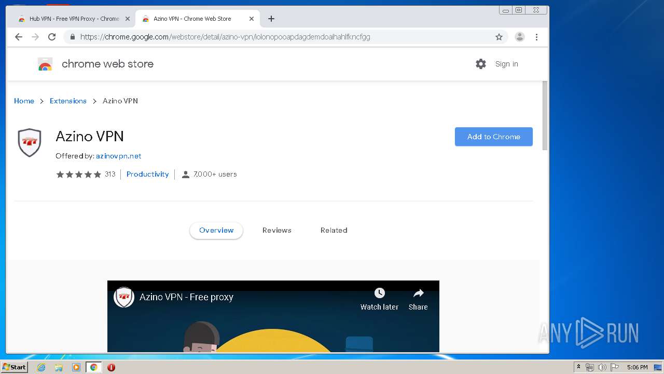The image size is (664, 374).
Task: Open Windows Explorer from taskbar
Action: click(x=59, y=367)
